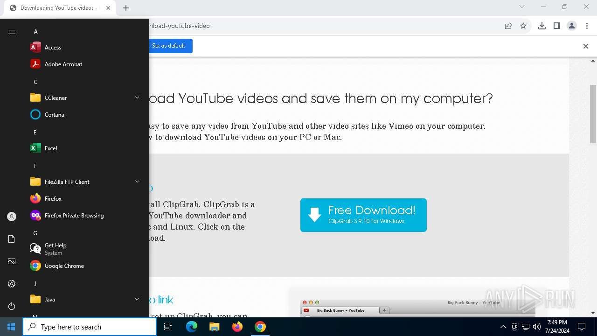Open Documents from Start sidebar

[x=12, y=239]
